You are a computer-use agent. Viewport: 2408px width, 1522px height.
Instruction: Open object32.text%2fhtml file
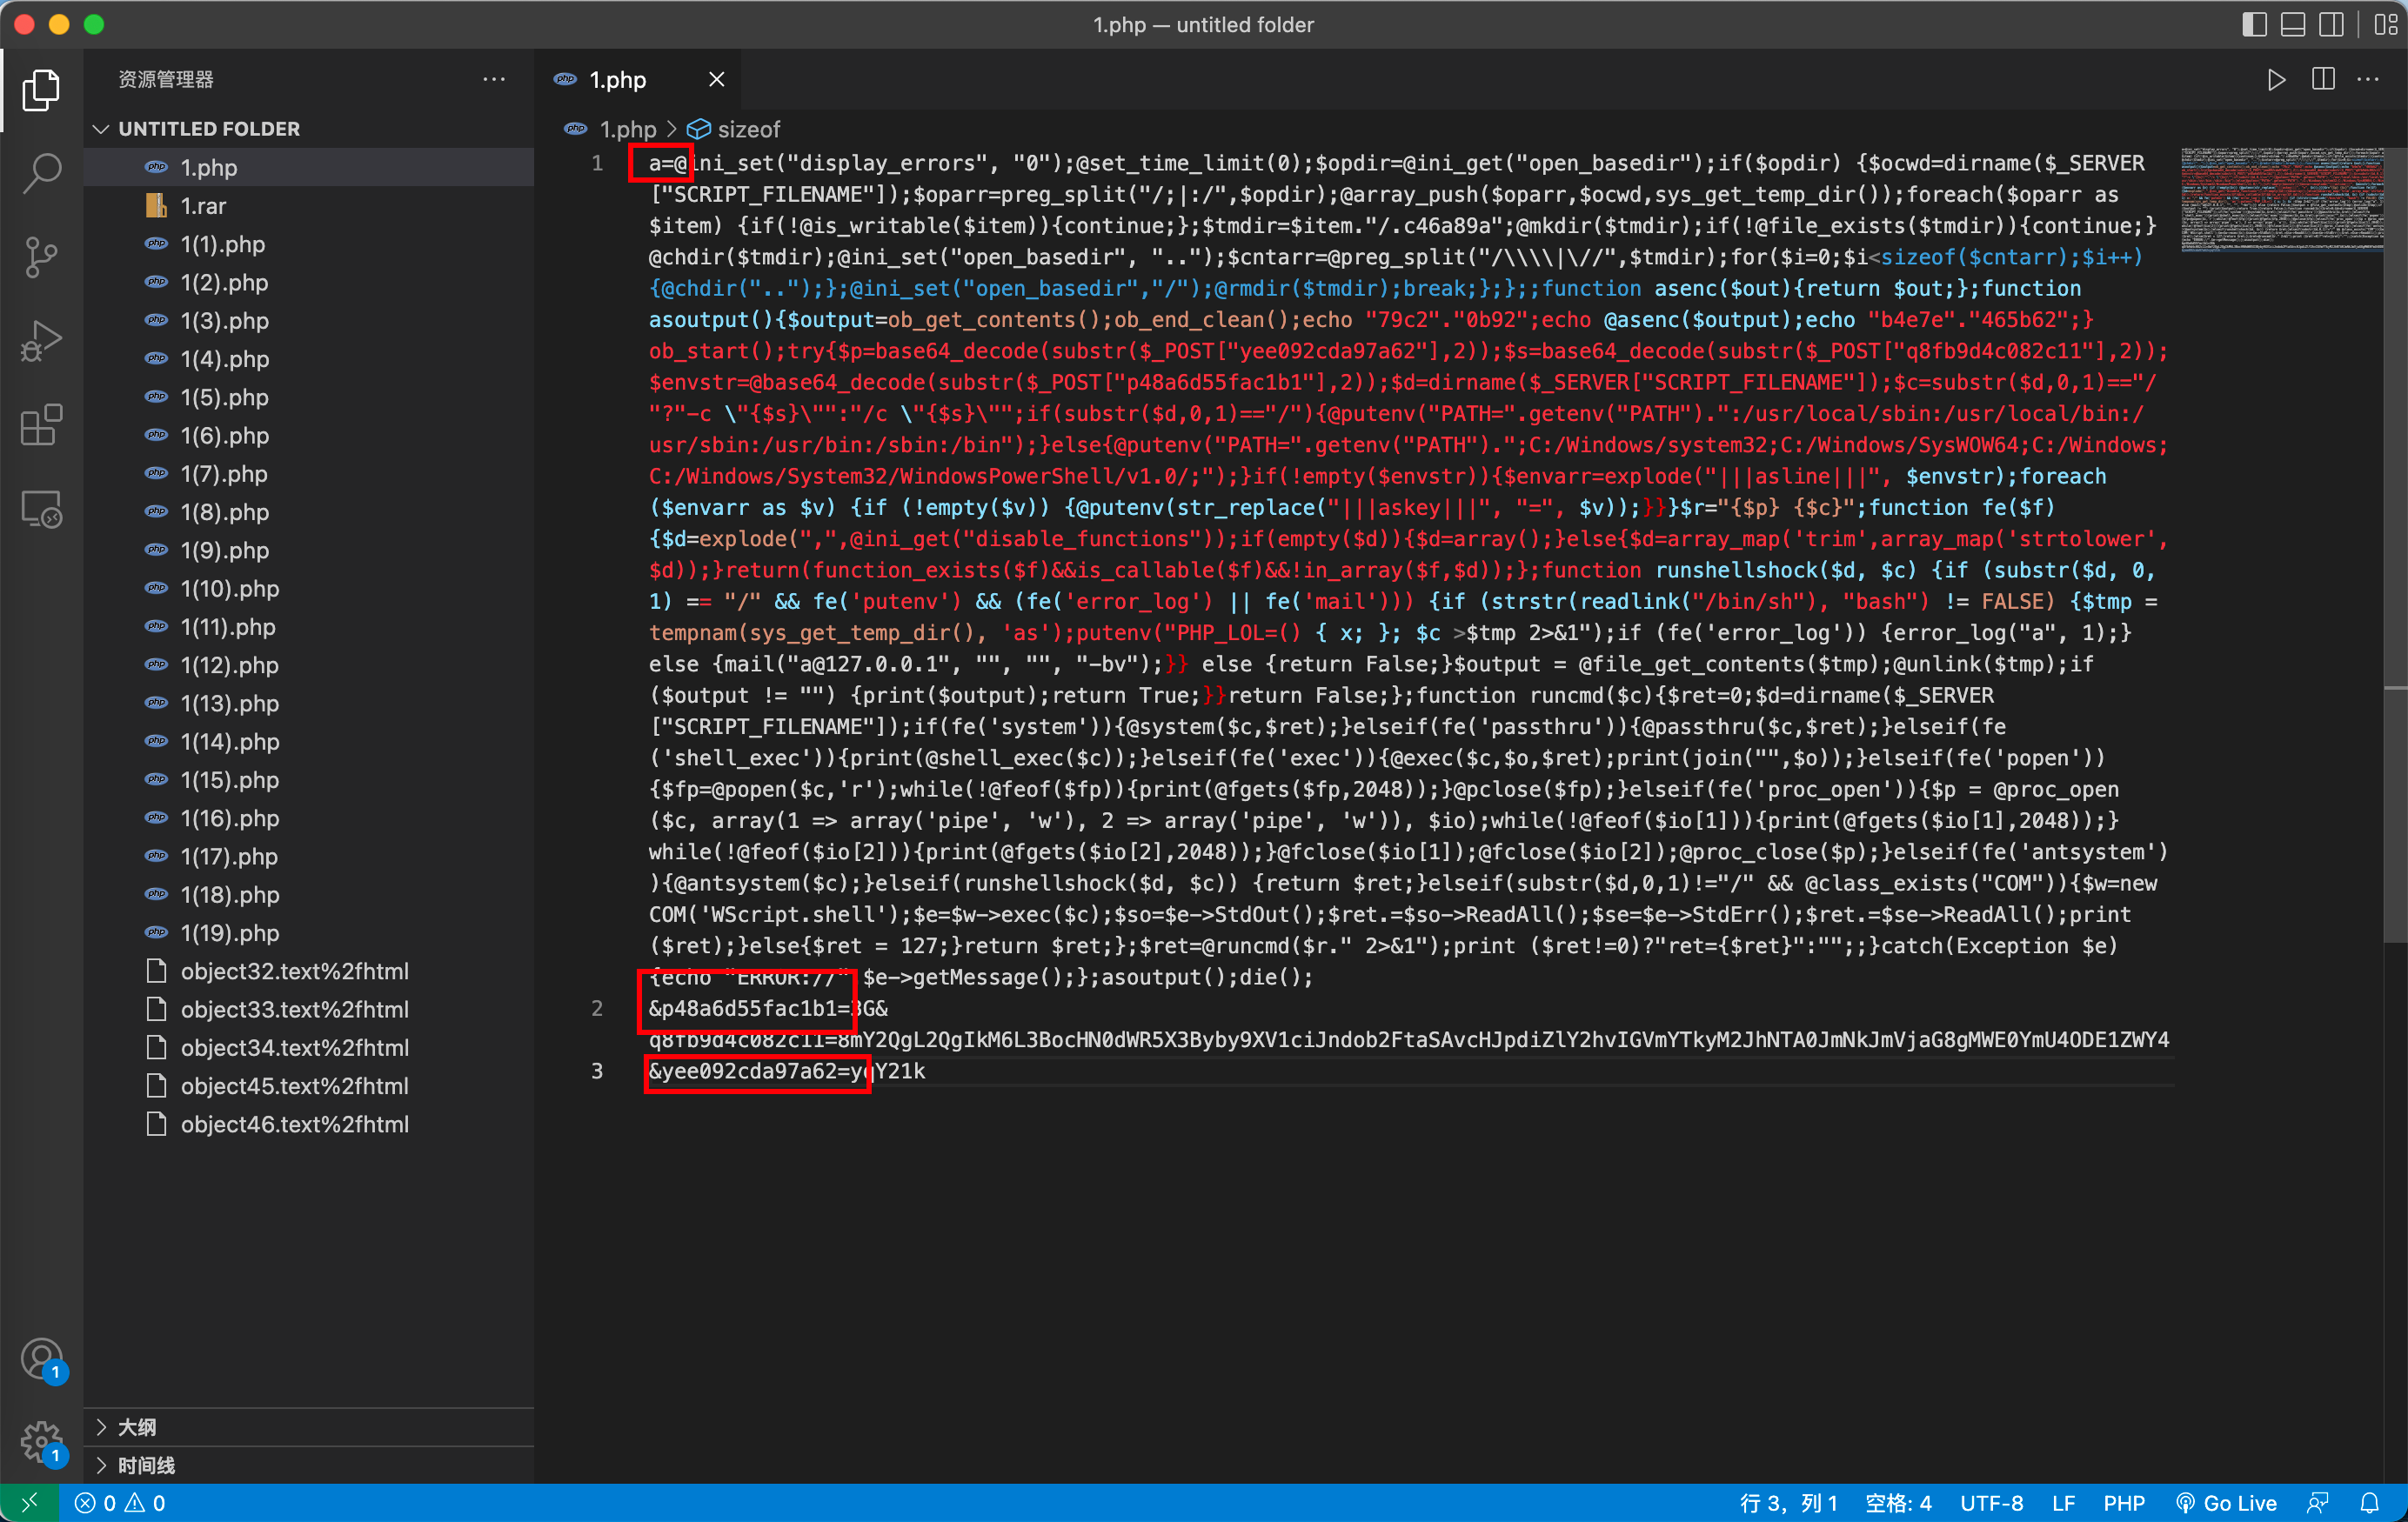308,971
